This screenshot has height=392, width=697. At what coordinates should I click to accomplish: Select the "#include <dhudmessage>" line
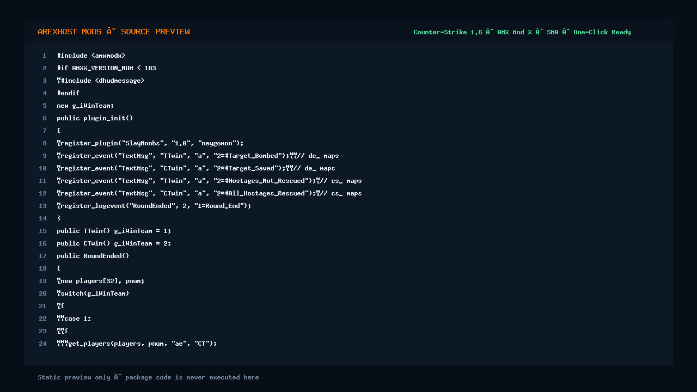coord(100,81)
